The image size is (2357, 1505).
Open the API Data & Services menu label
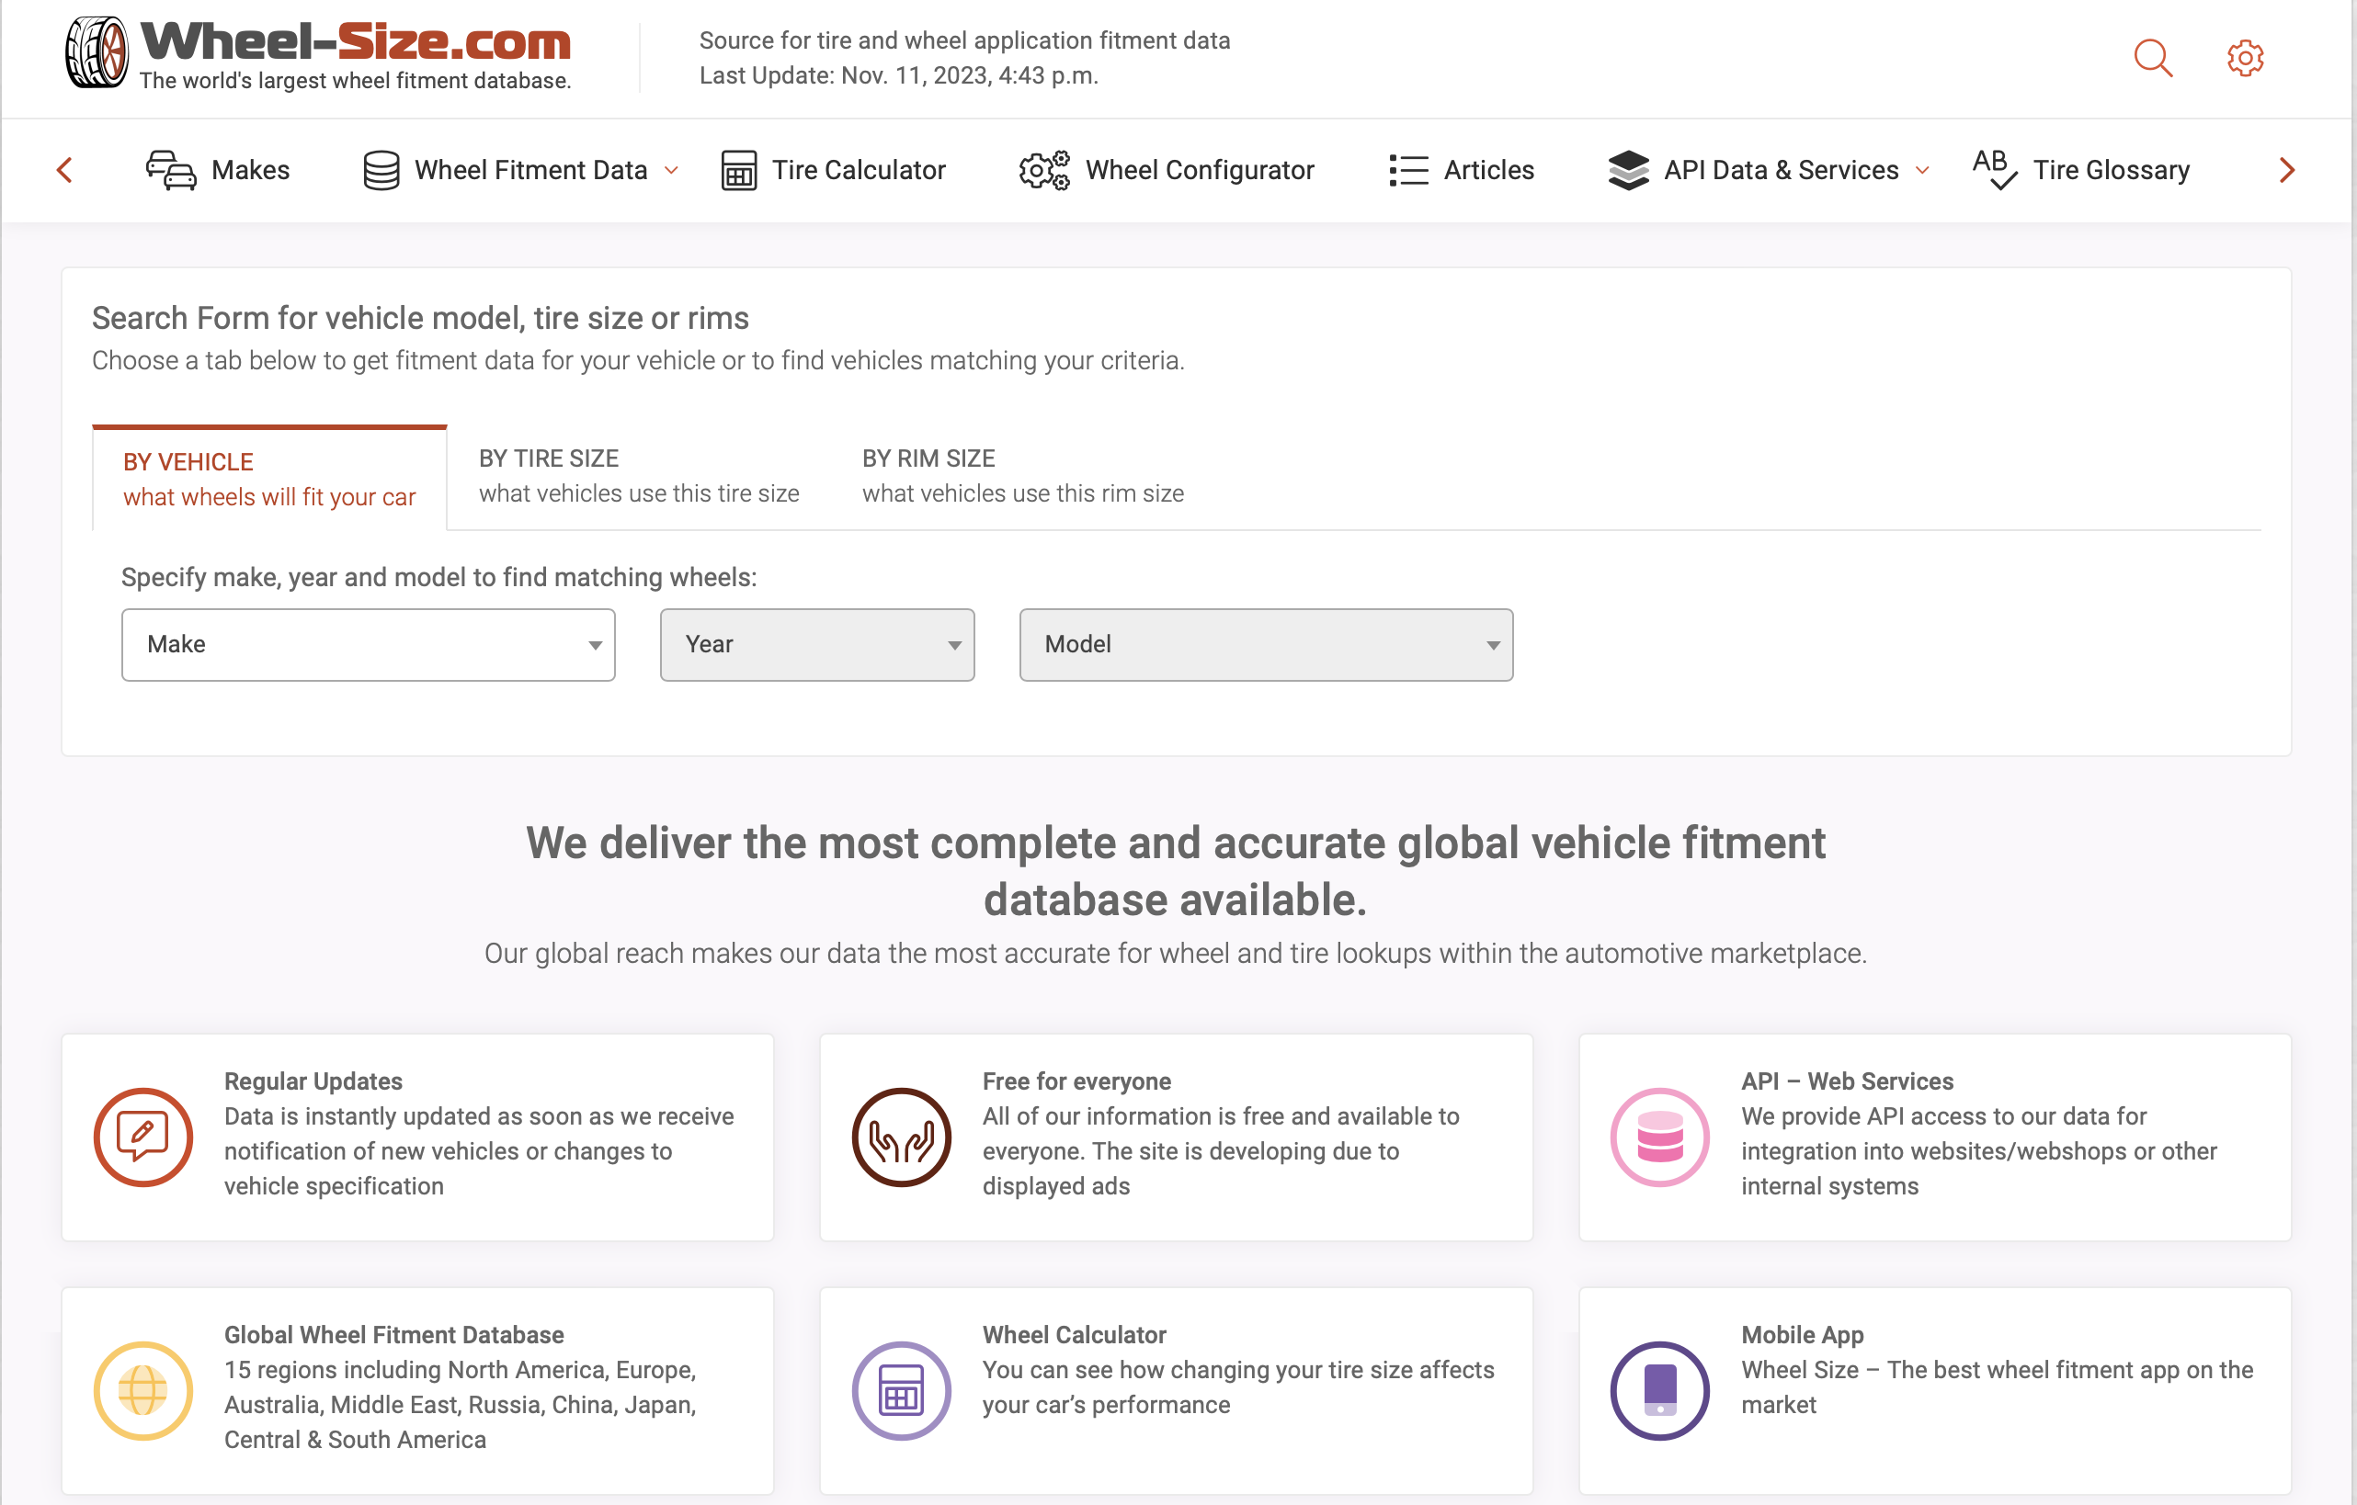[1782, 170]
